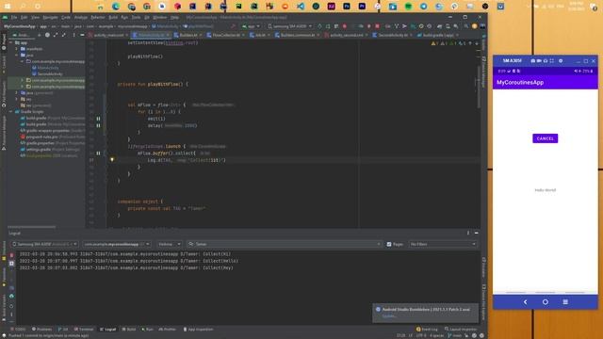Click the Visual Studio Code icon on taskbar

301,7
